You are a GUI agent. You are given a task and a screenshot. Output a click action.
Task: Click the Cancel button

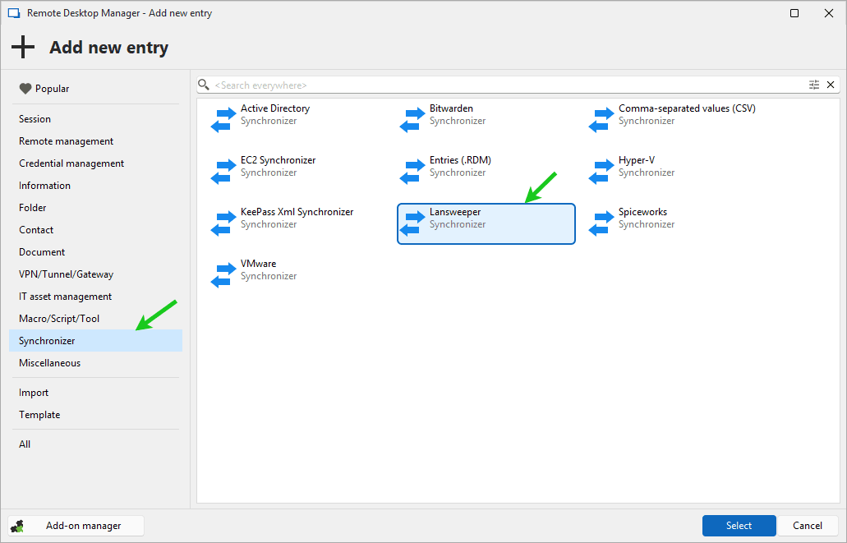point(807,526)
